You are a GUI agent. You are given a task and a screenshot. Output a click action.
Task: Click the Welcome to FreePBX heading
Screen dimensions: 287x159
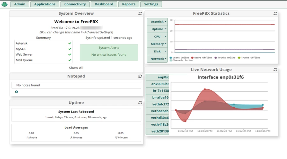pyautogui.click(x=76, y=22)
